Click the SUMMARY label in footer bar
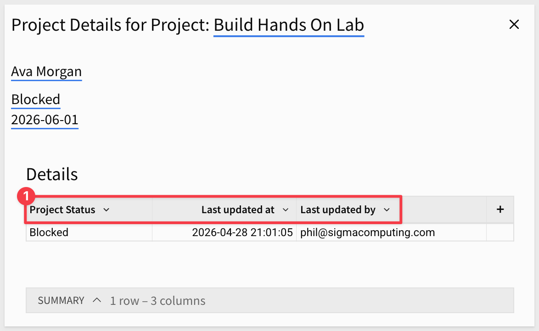Screen dimensions: 539x331 (x=61, y=300)
